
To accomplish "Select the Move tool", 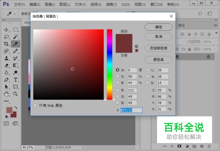I will 6,30.
